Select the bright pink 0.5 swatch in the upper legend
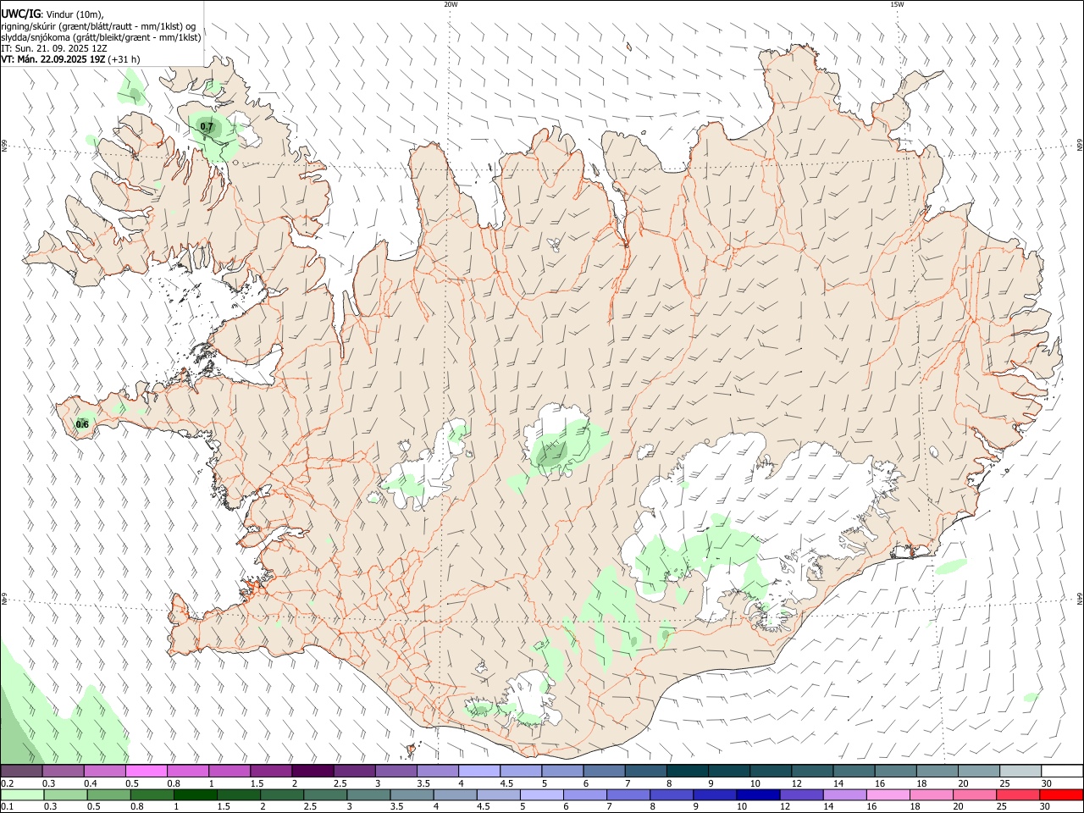 click(x=147, y=771)
